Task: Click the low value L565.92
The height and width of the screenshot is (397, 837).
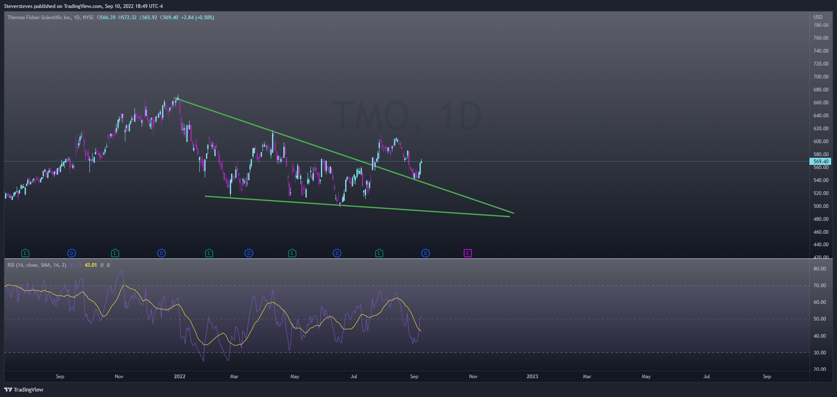Action: tap(148, 18)
